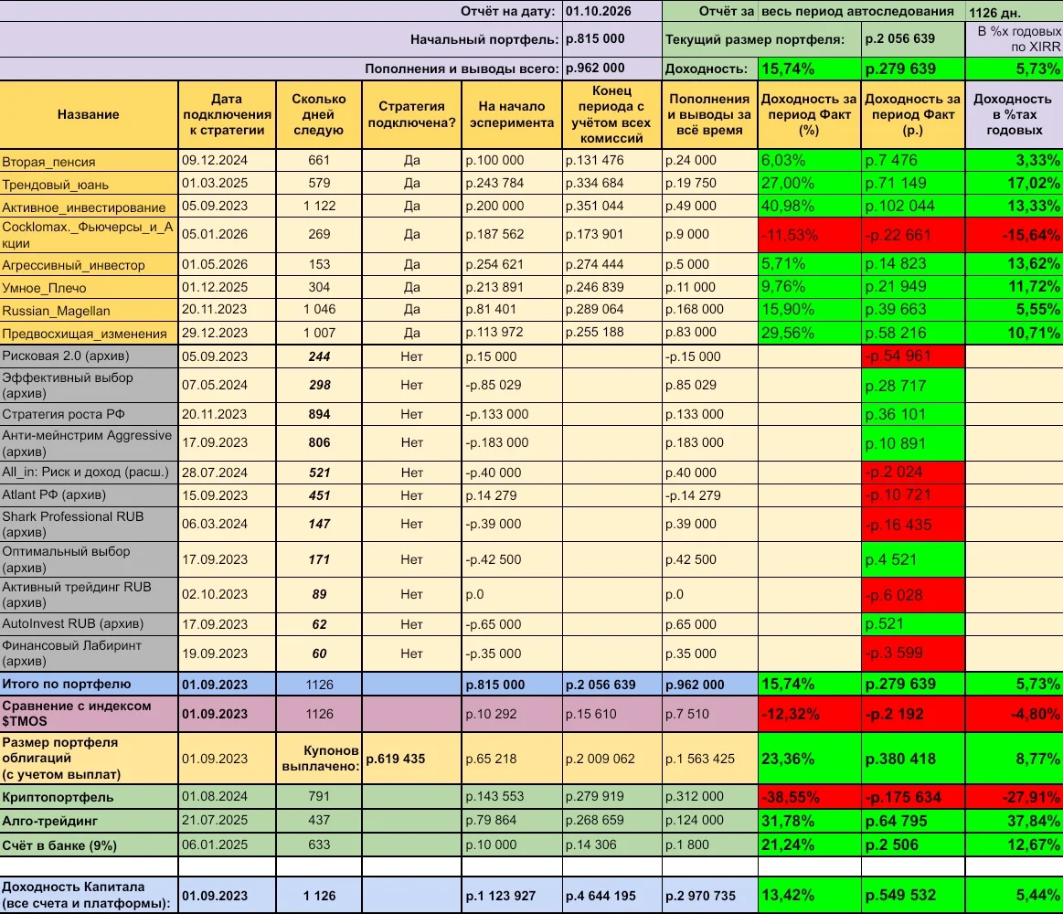Select the 'На начало эсперимента' header cell

pos(512,114)
